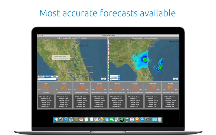Zoom out on the radar images map
Screen dimensions: 216x135
pyautogui.click(x=174, y=79)
